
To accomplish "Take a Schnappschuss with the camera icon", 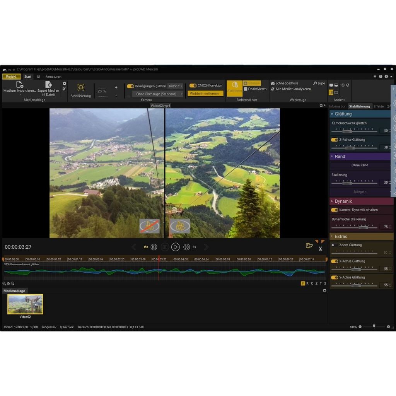I will pyautogui.click(x=273, y=83).
